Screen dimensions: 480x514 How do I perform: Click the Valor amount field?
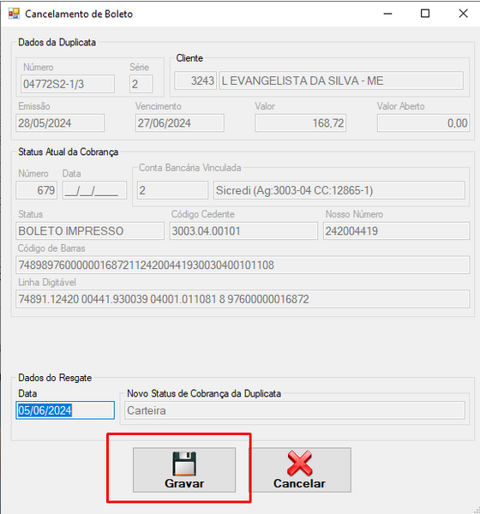tap(300, 123)
